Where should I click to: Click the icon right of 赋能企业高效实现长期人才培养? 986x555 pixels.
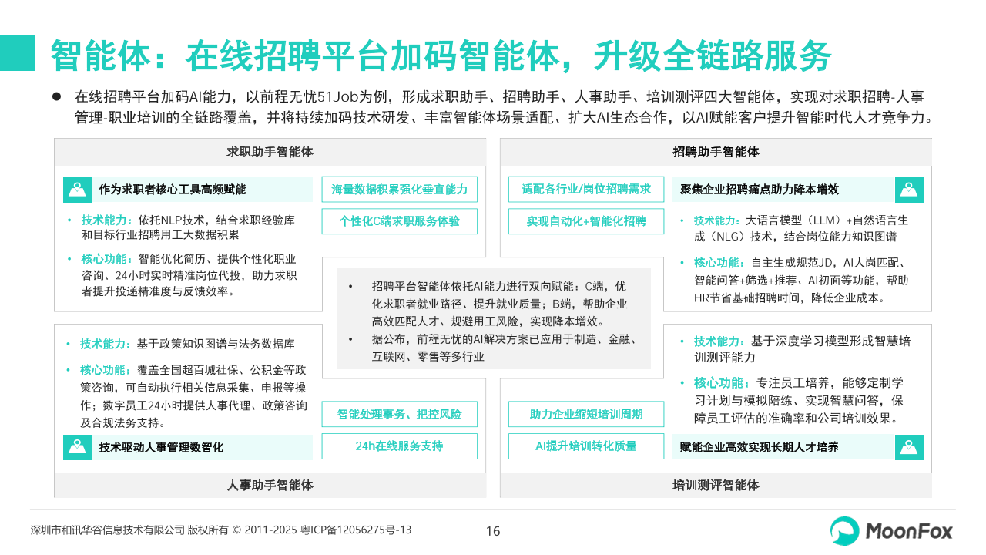(x=909, y=447)
